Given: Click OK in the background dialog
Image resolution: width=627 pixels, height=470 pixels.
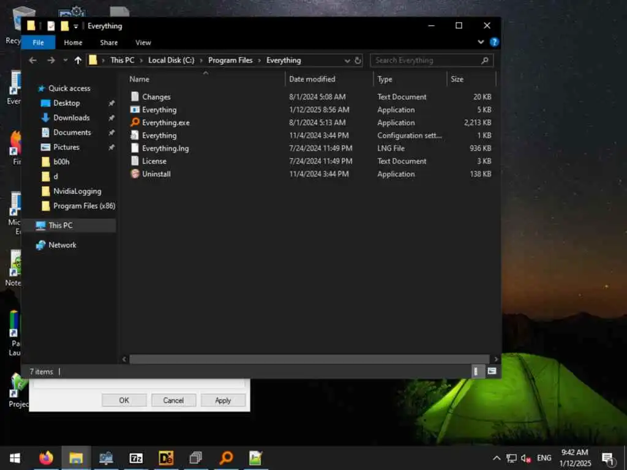Looking at the screenshot, I should [124, 400].
